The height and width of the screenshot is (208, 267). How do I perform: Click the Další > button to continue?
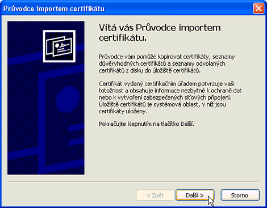pyautogui.click(x=195, y=195)
